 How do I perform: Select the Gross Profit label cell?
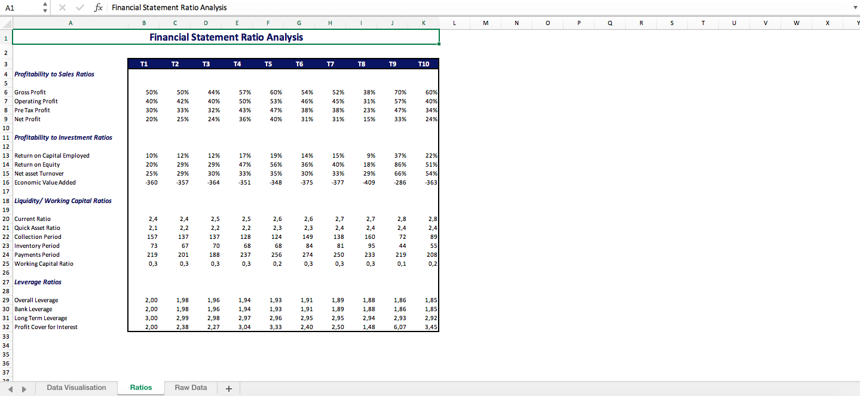click(x=30, y=92)
